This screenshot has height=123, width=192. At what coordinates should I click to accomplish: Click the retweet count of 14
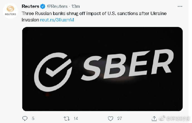tap(76, 118)
